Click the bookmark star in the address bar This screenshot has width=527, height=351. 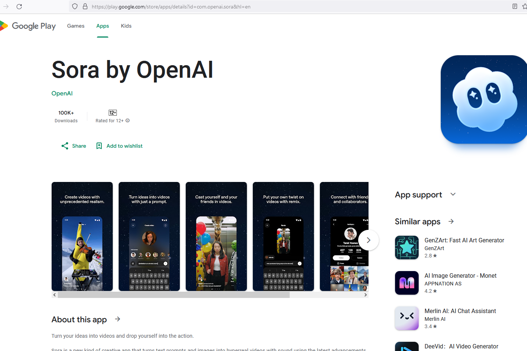coord(524,6)
